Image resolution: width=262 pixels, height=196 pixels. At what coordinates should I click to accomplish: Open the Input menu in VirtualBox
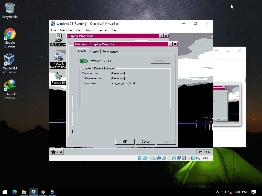(x=90, y=30)
